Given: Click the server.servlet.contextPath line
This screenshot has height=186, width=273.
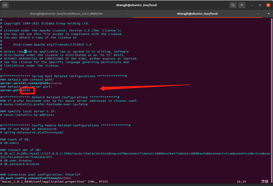Looking at the screenshot, I should pos(31,83).
